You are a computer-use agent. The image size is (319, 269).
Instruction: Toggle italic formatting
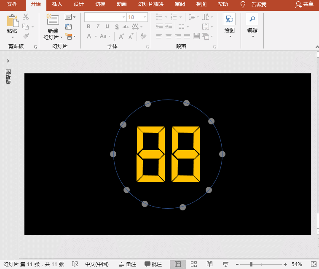pyautogui.click(x=98, y=27)
